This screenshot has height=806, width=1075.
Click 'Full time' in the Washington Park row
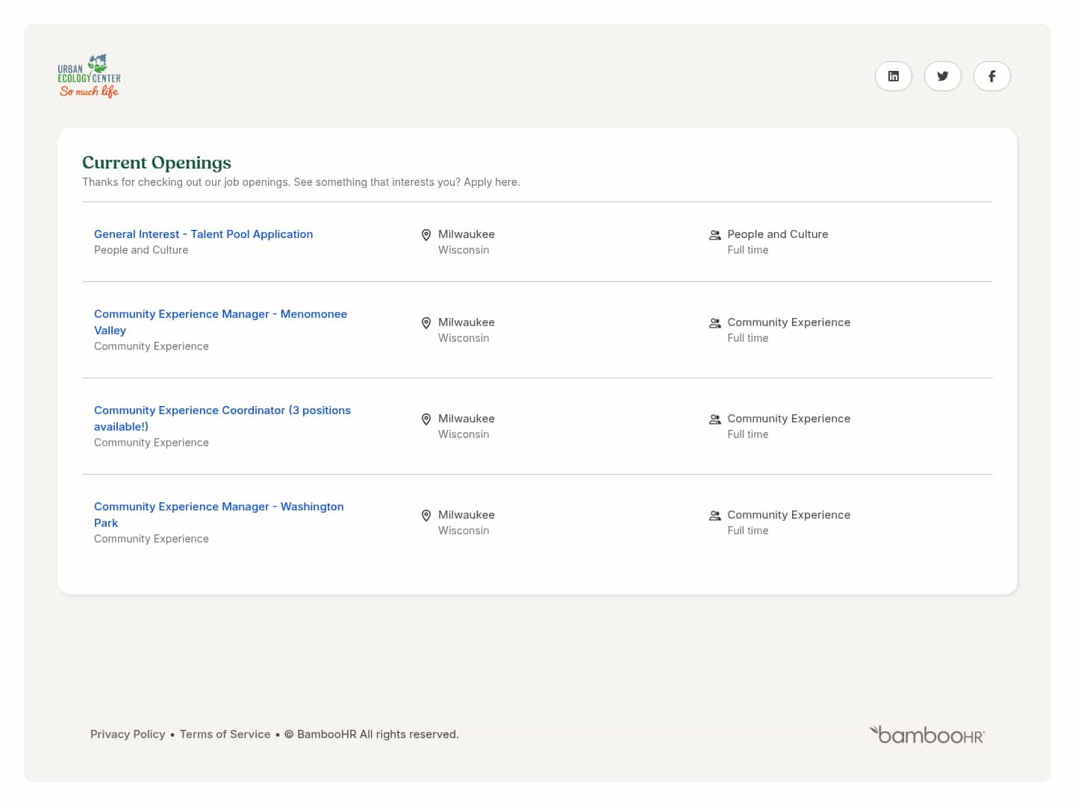click(x=748, y=531)
